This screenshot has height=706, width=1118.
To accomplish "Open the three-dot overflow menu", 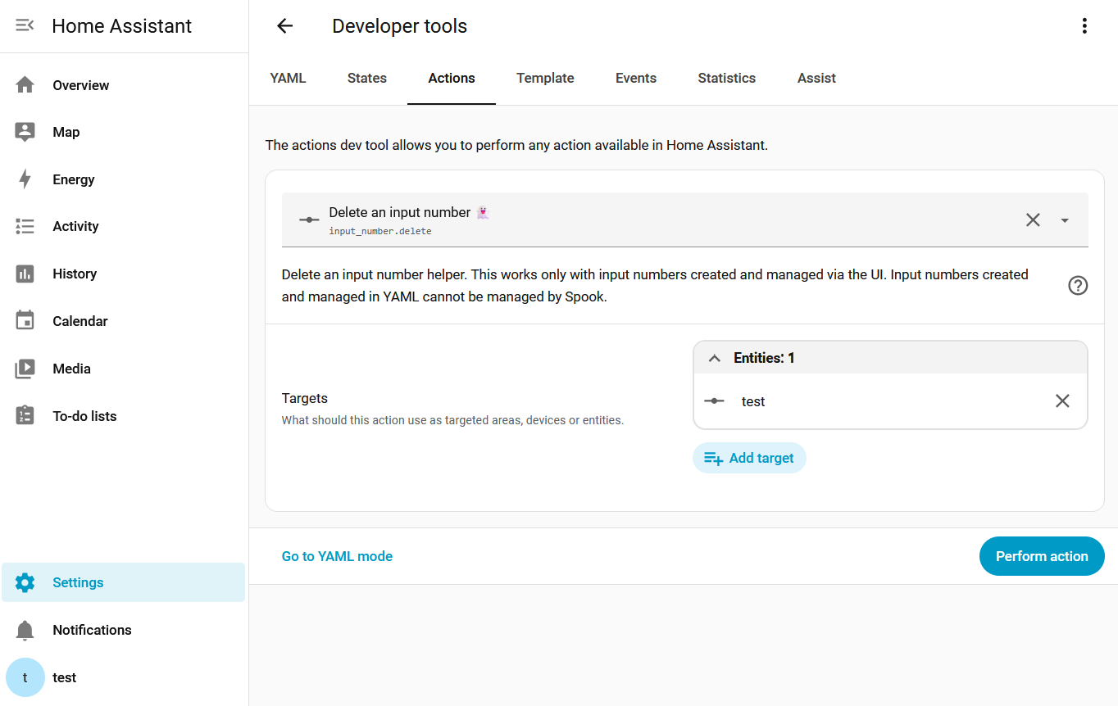I will click(x=1084, y=26).
